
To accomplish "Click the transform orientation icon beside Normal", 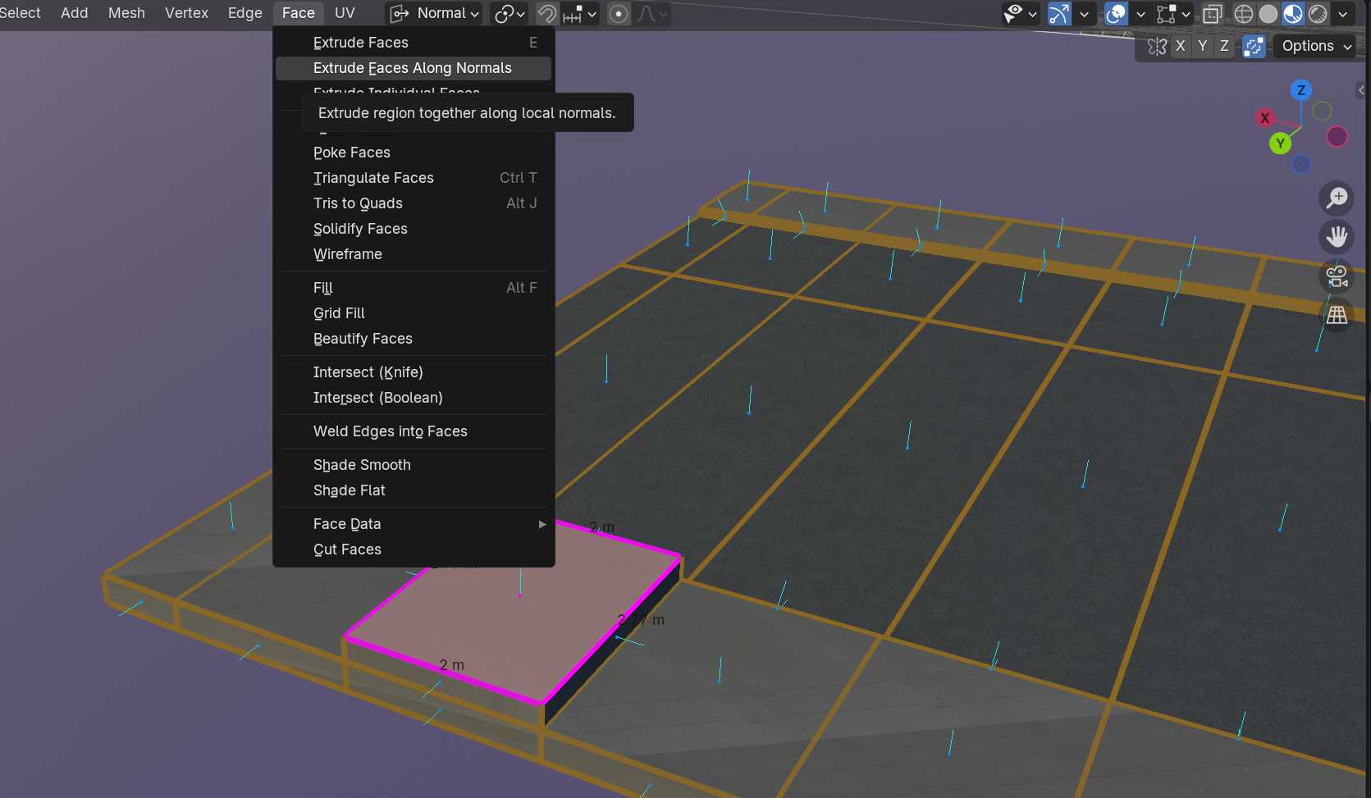I will pyautogui.click(x=400, y=13).
